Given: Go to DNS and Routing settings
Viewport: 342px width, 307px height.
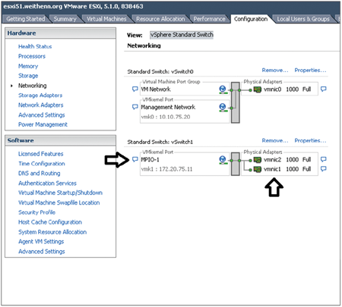Looking at the screenshot, I should coord(40,174).
